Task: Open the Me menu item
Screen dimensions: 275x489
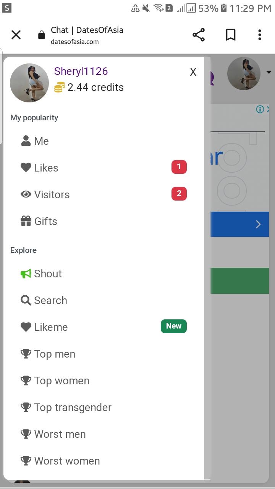Action: 41,141
